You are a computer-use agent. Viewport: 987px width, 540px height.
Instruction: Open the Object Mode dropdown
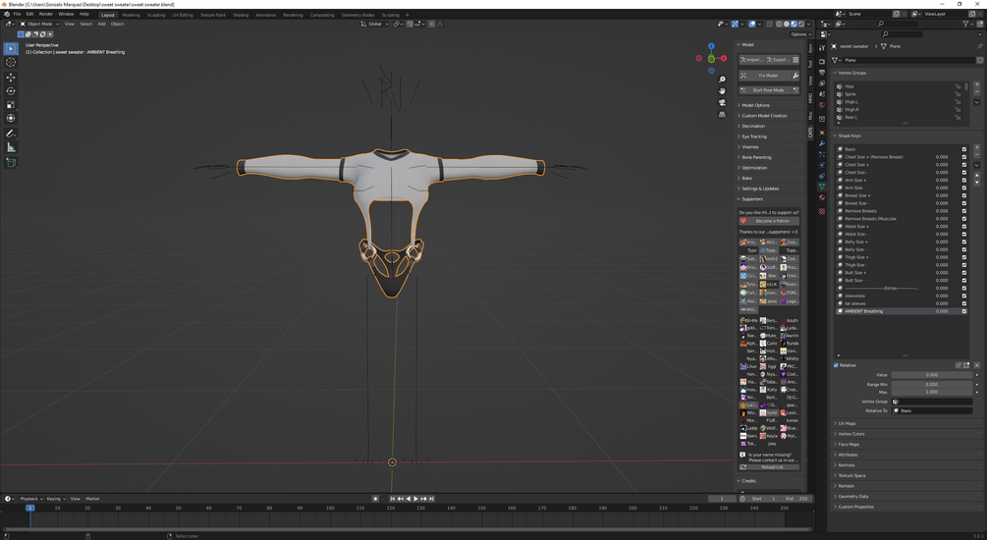(39, 24)
